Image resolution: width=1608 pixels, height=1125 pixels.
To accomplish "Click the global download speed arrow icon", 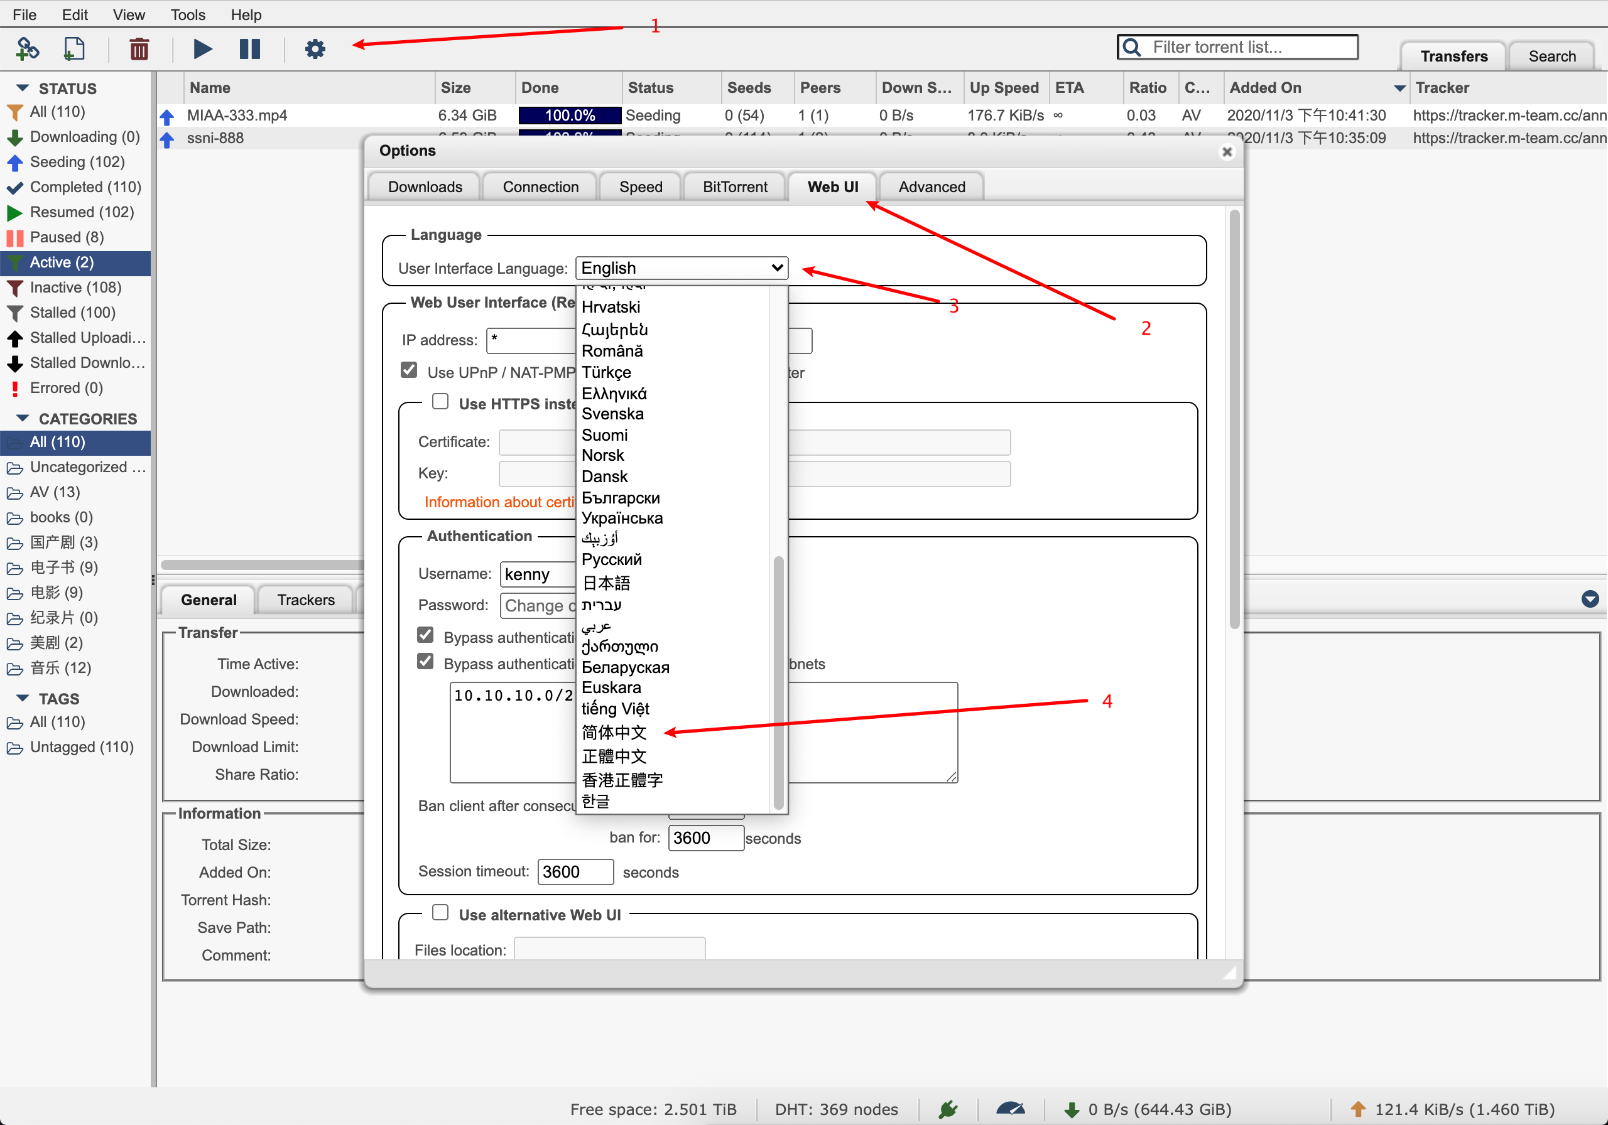I will tap(1072, 1109).
